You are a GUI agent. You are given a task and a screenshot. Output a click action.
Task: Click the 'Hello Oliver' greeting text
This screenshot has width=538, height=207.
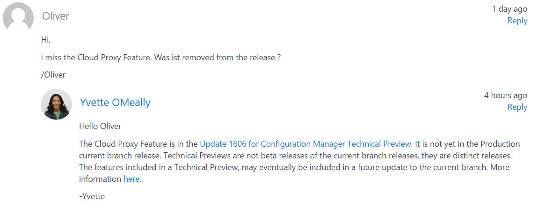point(100,126)
